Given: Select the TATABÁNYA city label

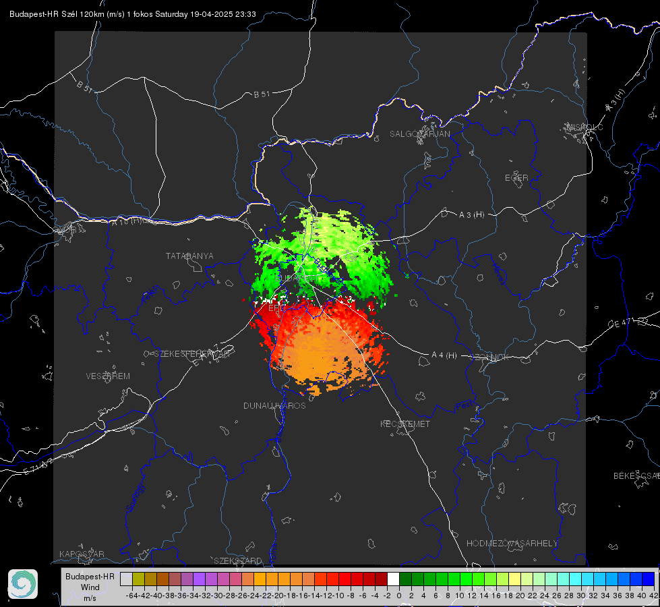Looking at the screenshot, I should [189, 256].
